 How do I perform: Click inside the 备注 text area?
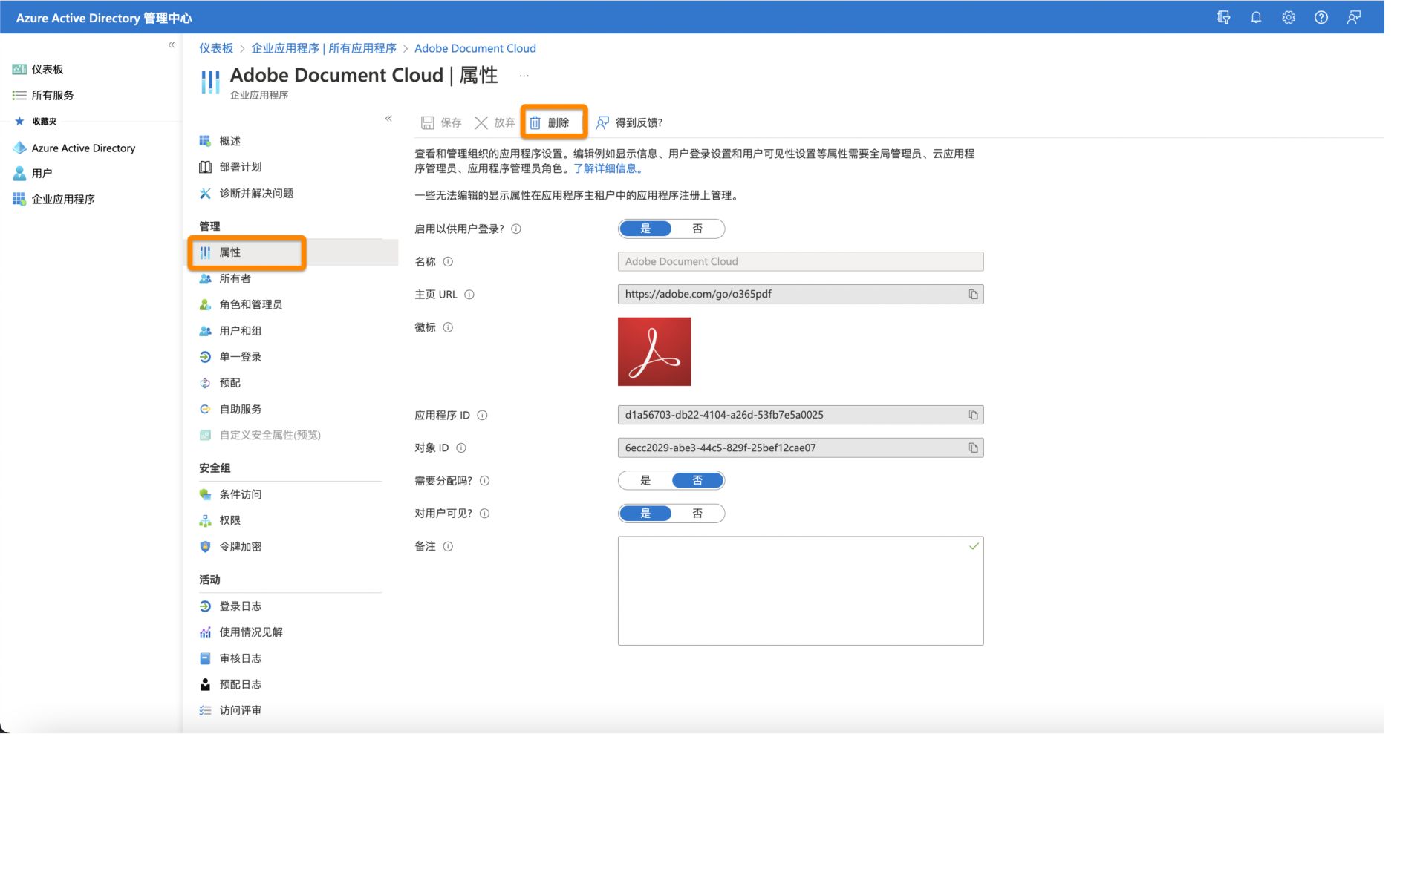point(801,591)
